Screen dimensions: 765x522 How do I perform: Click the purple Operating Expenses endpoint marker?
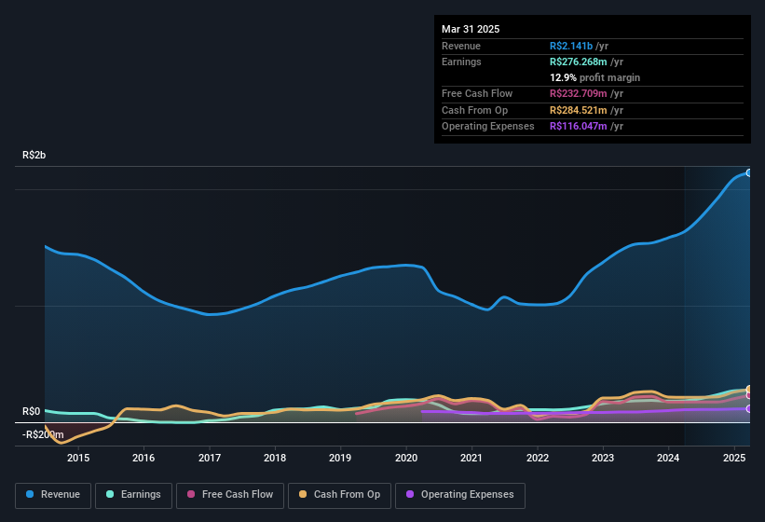coord(749,409)
